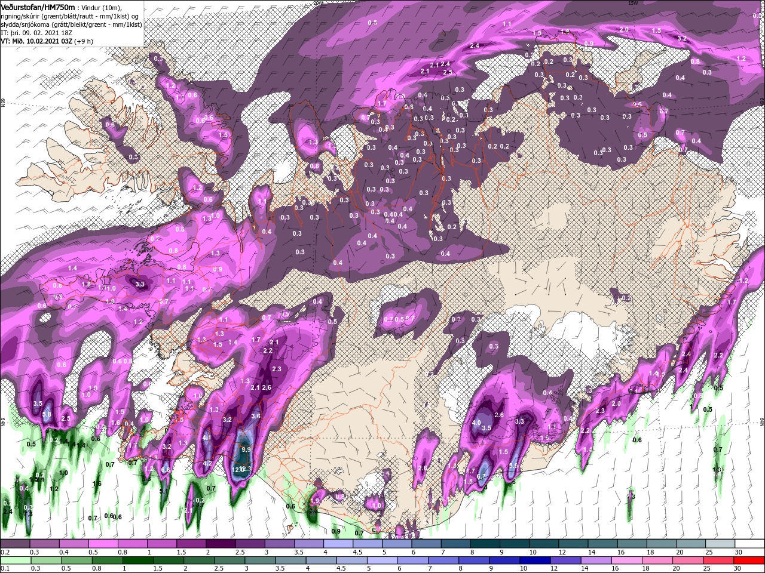
Task: Pick the deep purple 2 snow scale swatch
Action: point(221,543)
